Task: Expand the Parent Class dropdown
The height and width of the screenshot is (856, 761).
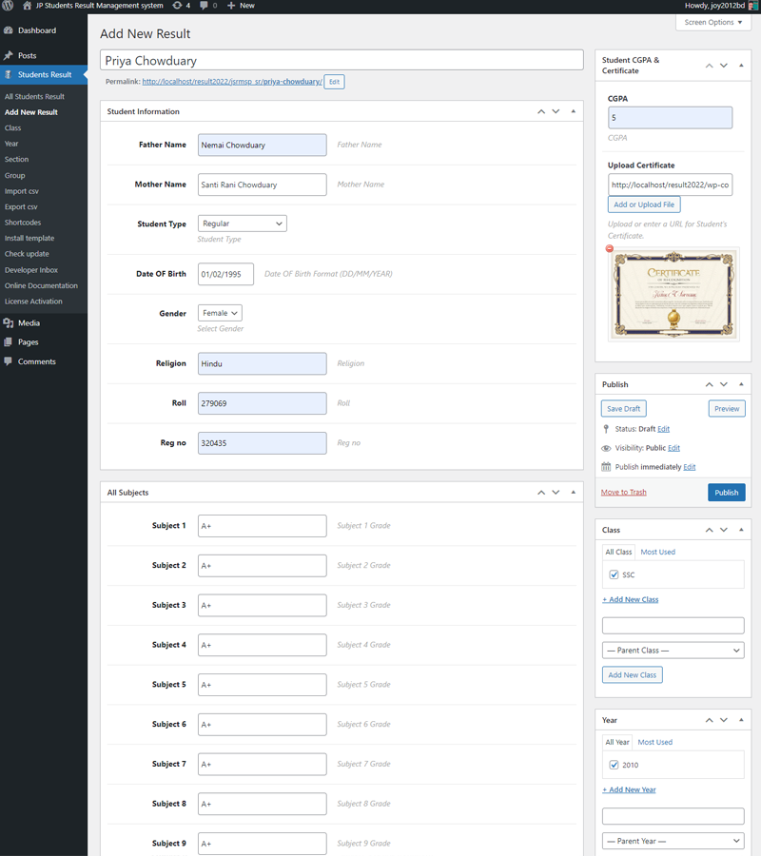Action: pos(673,651)
